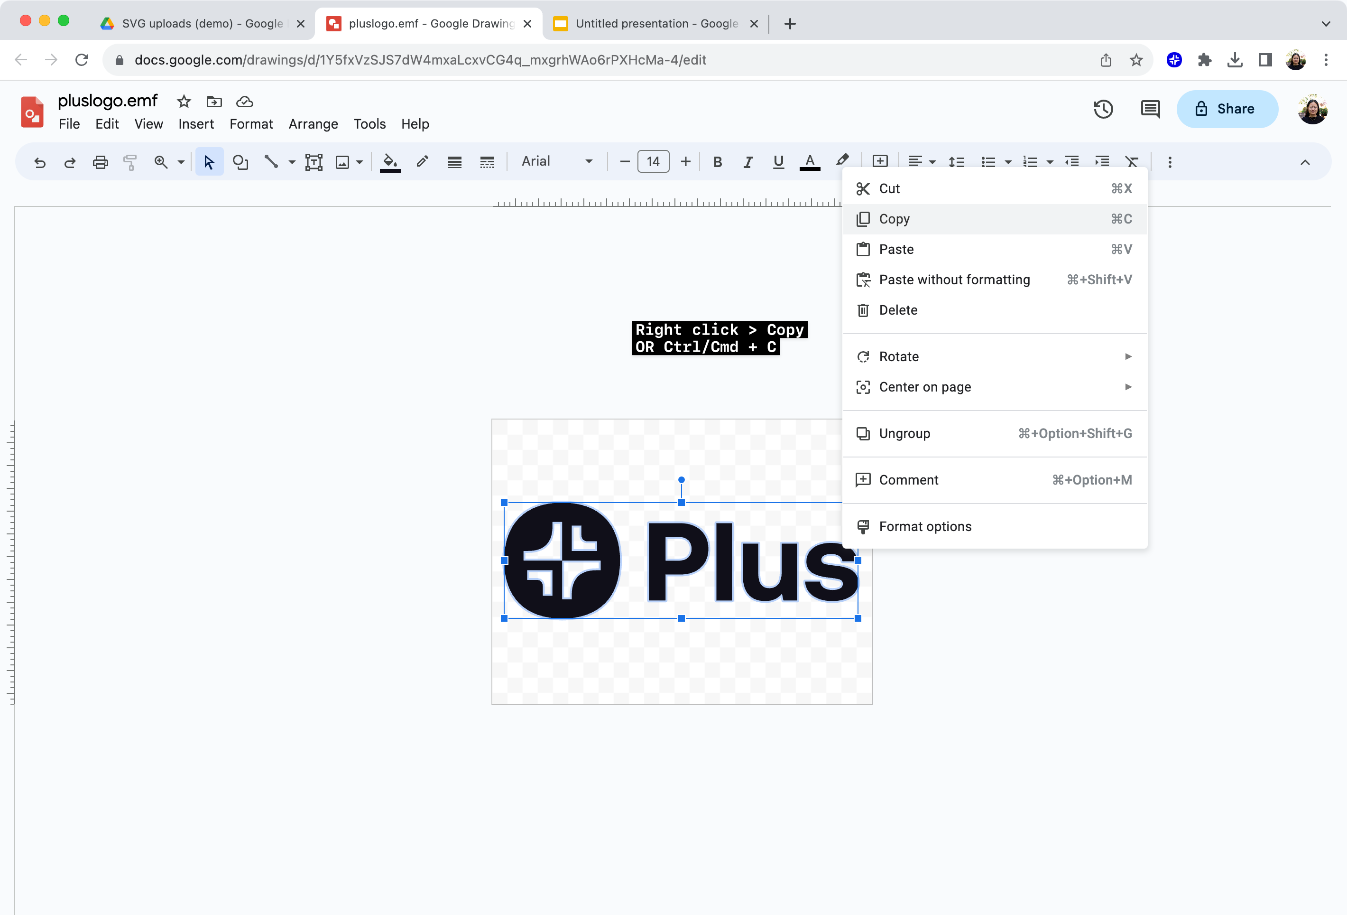Toggle Underline formatting
The width and height of the screenshot is (1347, 915).
point(778,162)
